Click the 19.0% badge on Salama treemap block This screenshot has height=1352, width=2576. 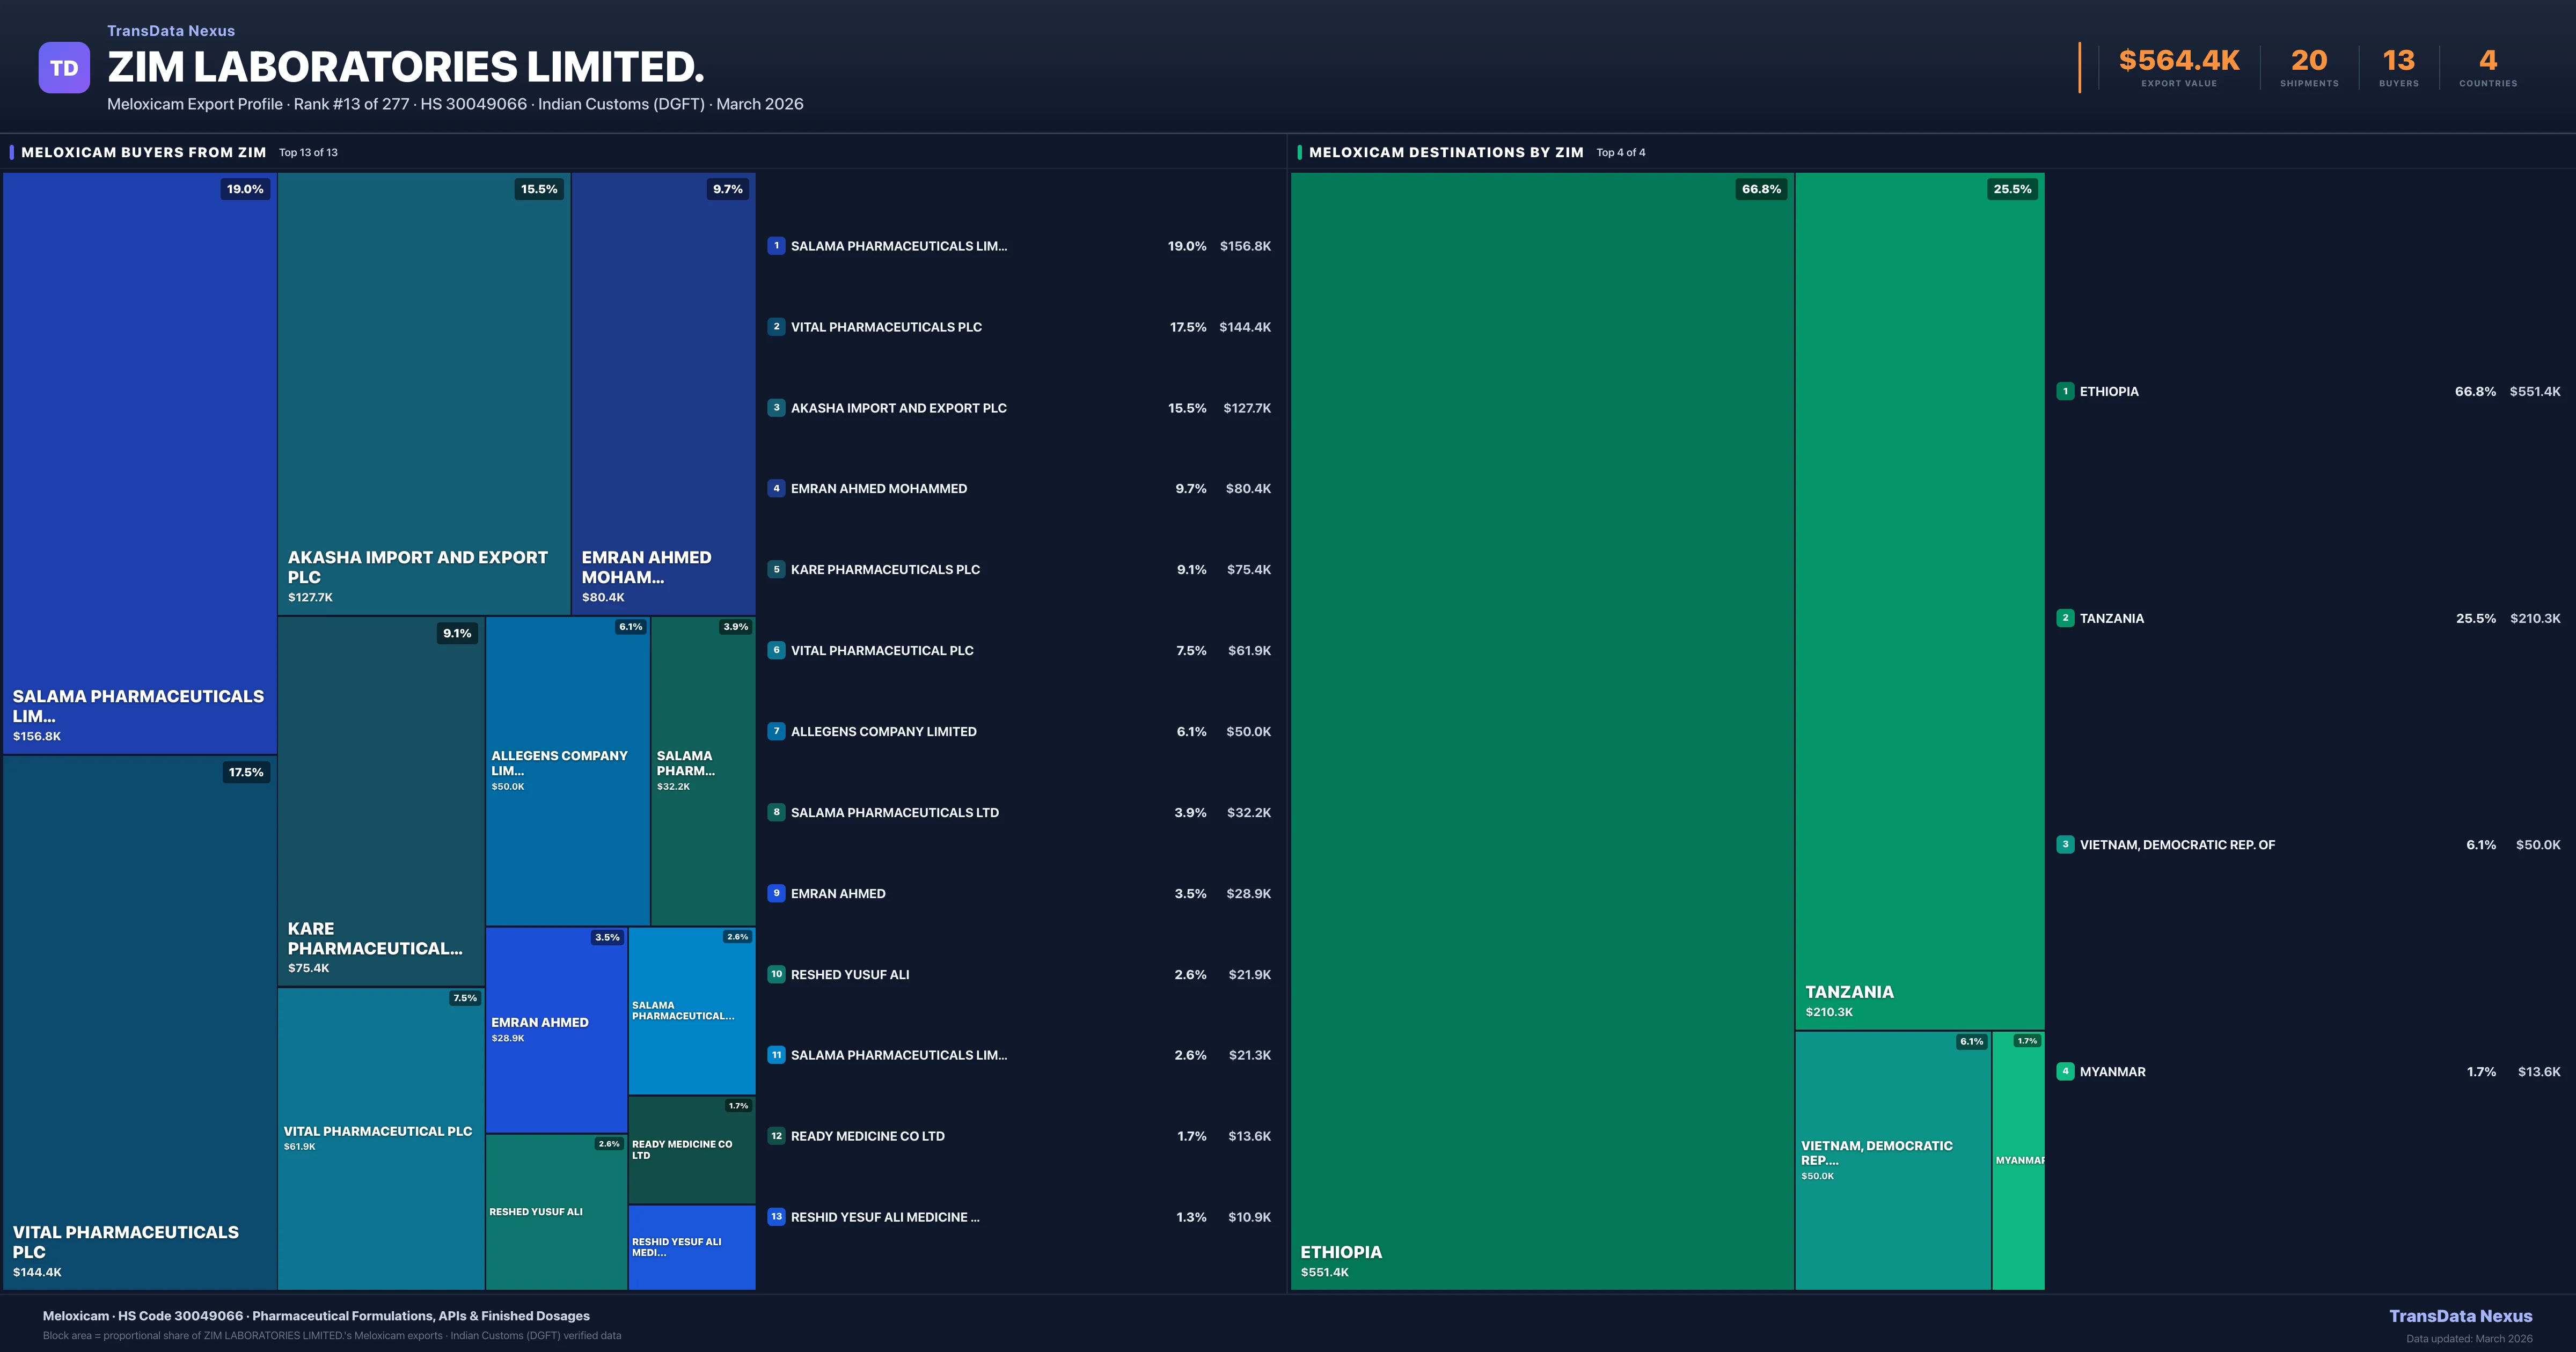coord(245,189)
